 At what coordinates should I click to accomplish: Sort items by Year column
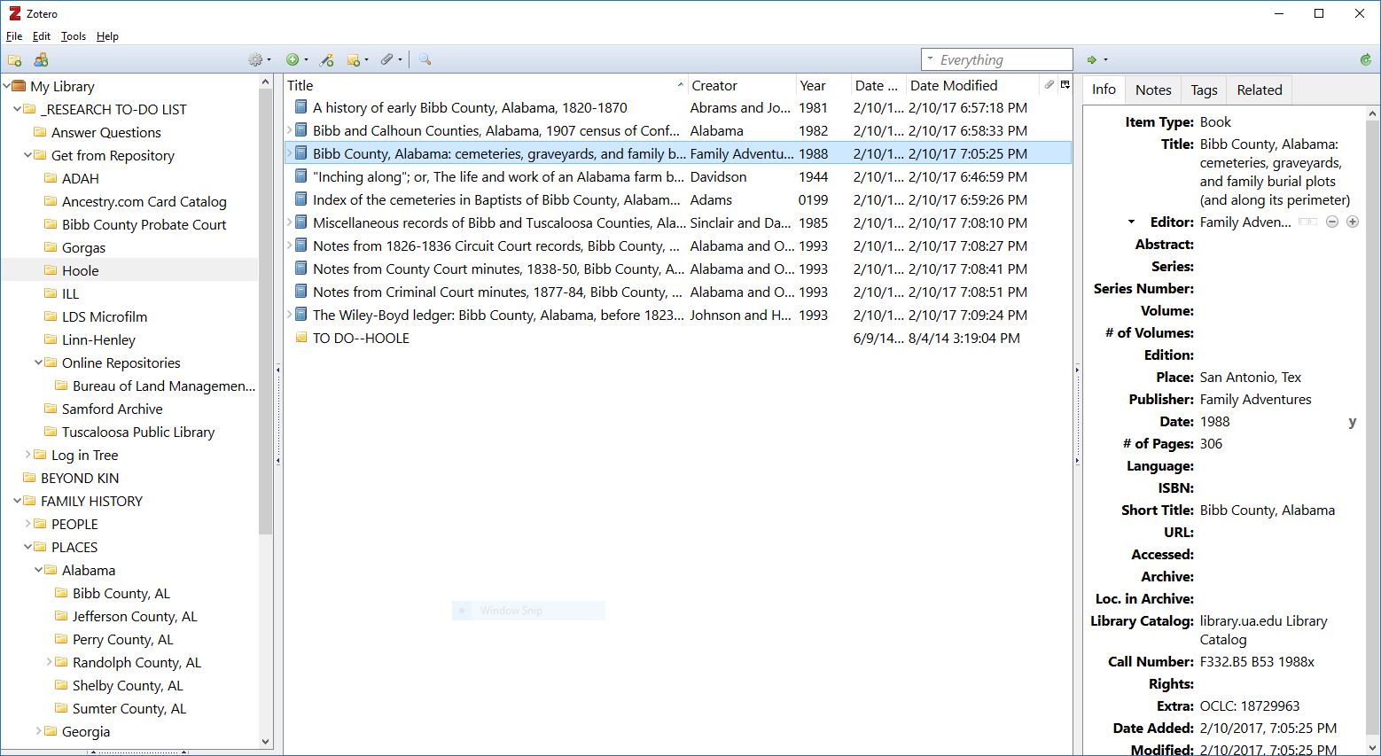point(823,85)
